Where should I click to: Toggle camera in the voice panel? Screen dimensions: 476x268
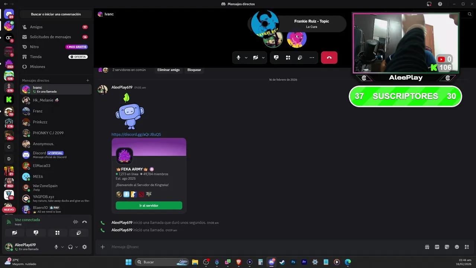tap(15, 233)
